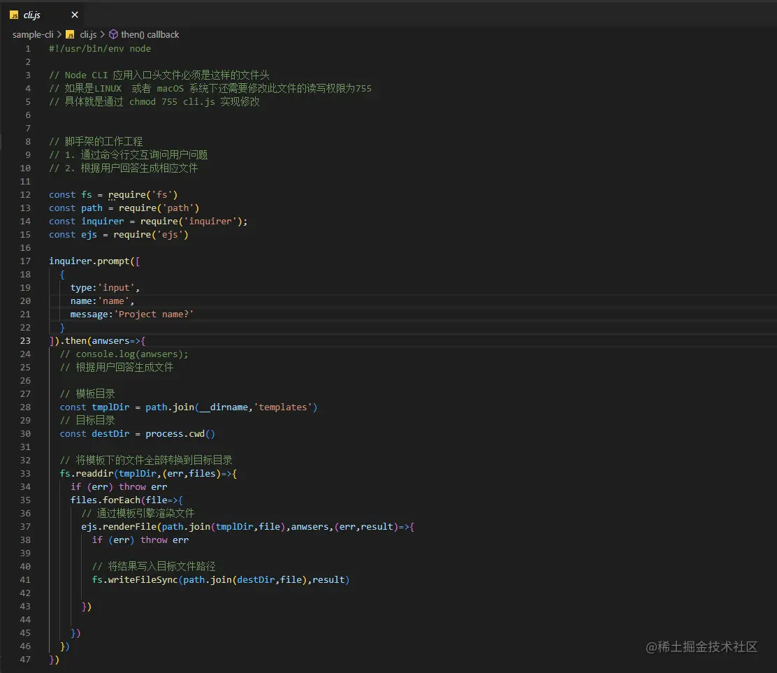777x673 pixels.
Task: Click 'inquirer.prompt' on line 17
Action: click(x=89, y=261)
